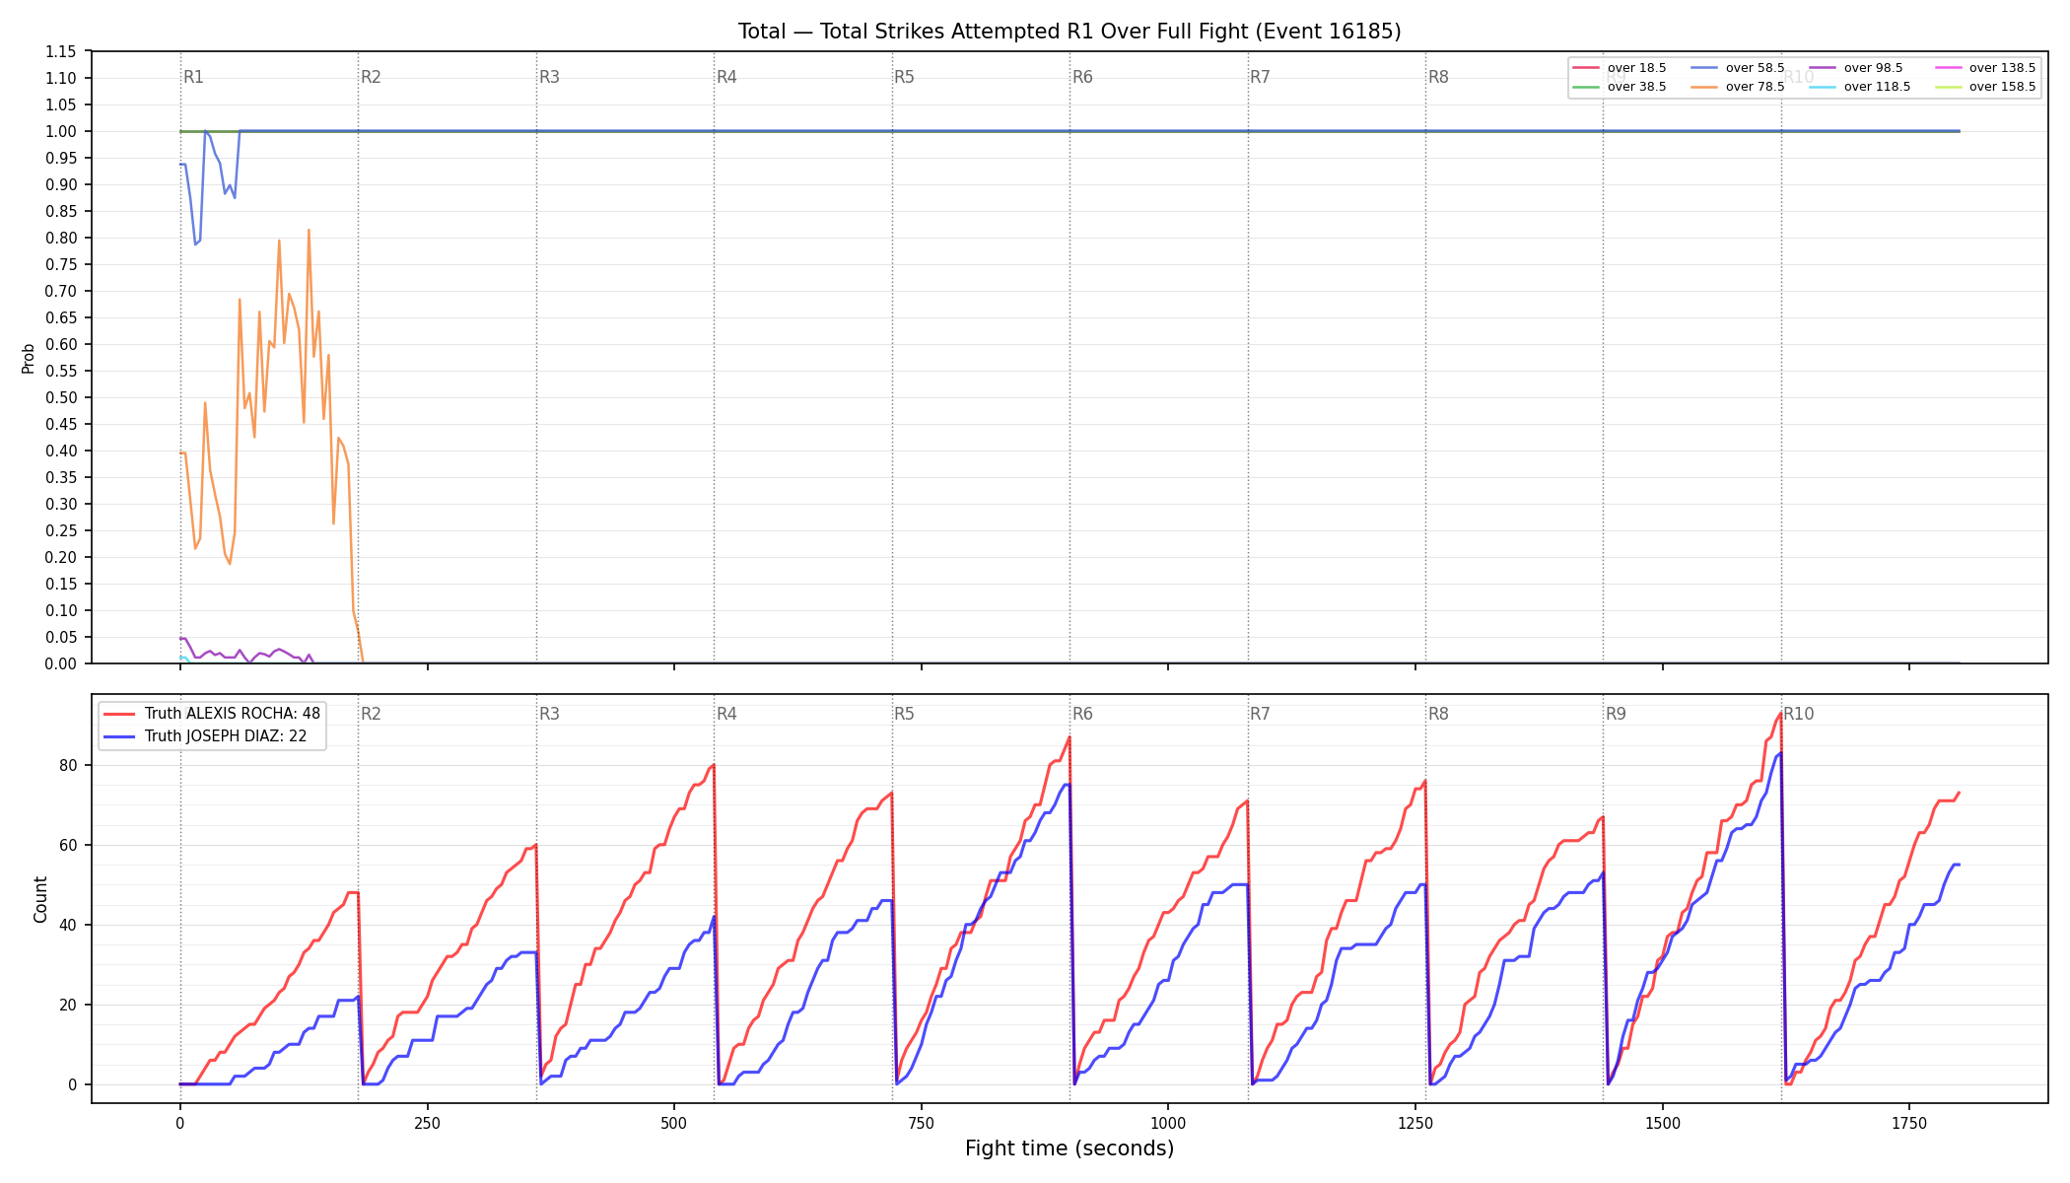Click the 'Fight time (seconds)' axis label
Image resolution: width=2070 pixels, height=1183 pixels.
[1069, 1148]
